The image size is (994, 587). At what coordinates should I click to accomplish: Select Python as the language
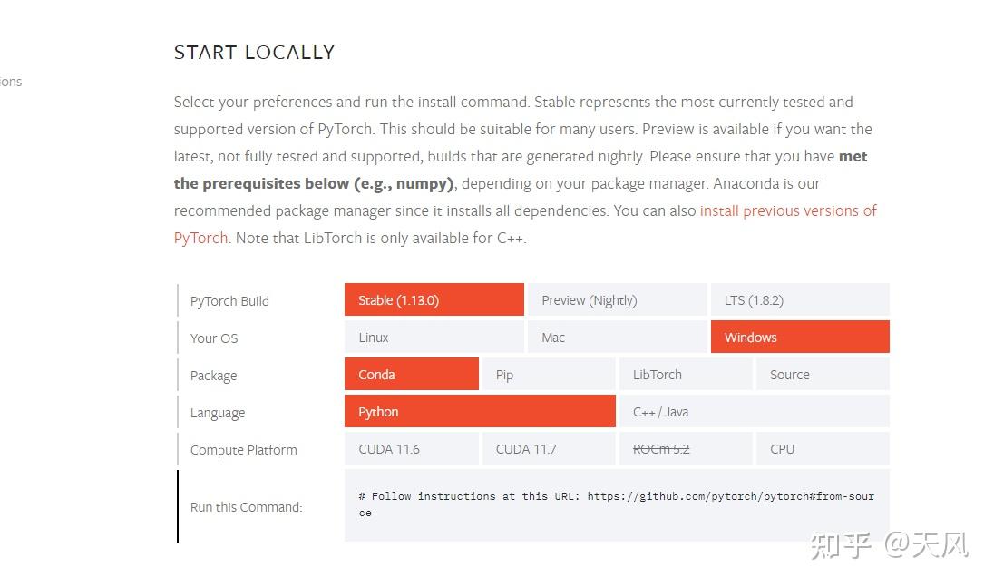479,412
